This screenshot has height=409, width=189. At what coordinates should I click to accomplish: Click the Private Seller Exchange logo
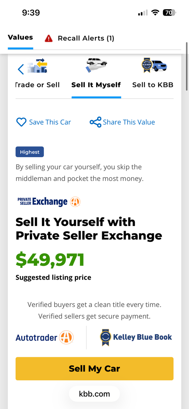49,201
